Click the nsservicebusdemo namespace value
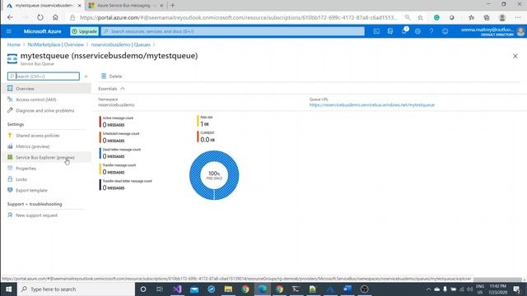Viewport: 527px width, 296px height. tap(116, 105)
